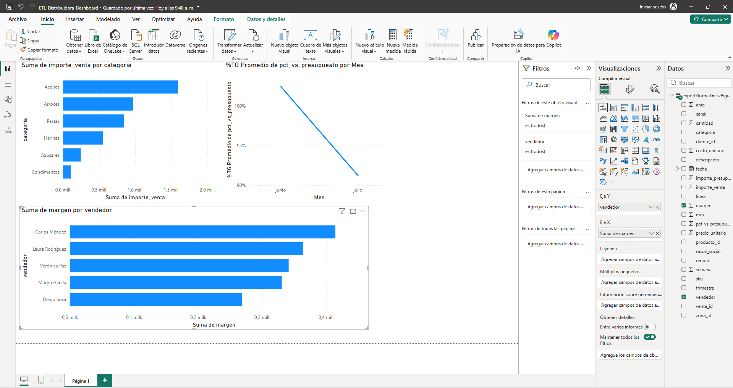Click Copiar formato

pos(39,50)
